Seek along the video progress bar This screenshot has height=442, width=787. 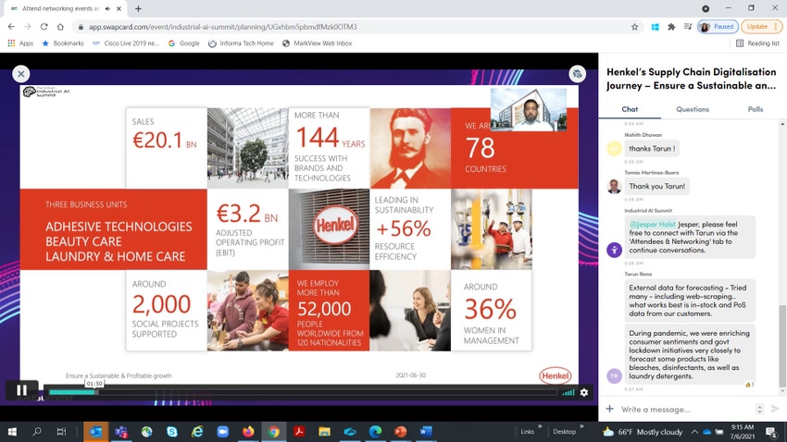(303, 392)
